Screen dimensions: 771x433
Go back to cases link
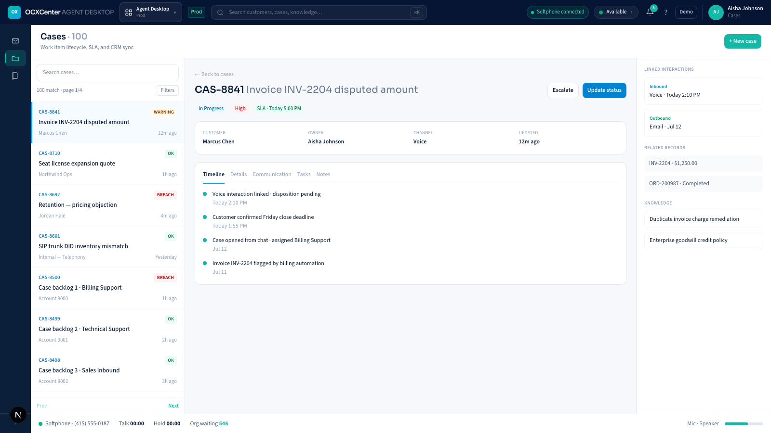[x=214, y=74]
